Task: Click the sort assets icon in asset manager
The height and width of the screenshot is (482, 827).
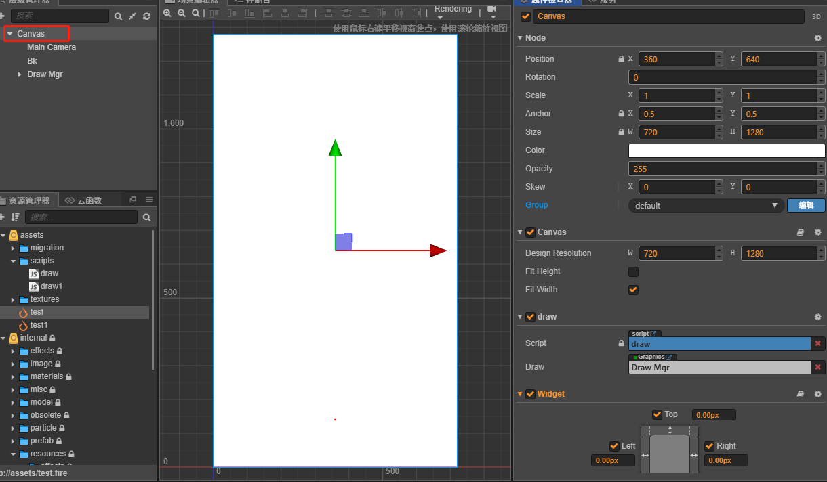Action: coord(15,217)
